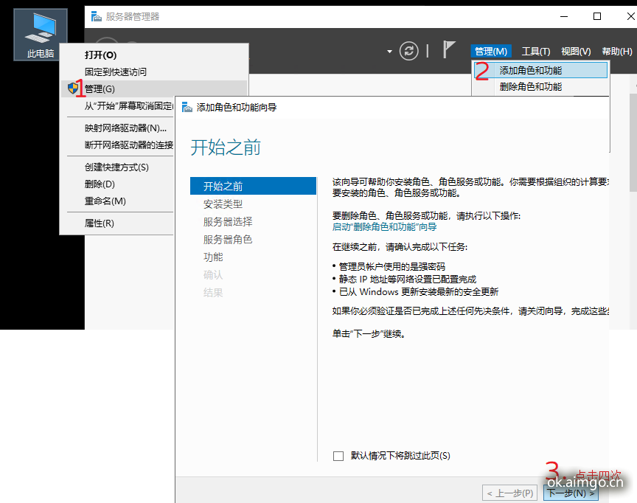Click the 此电脑 desktop icon
The image size is (637, 503).
pyautogui.click(x=41, y=35)
